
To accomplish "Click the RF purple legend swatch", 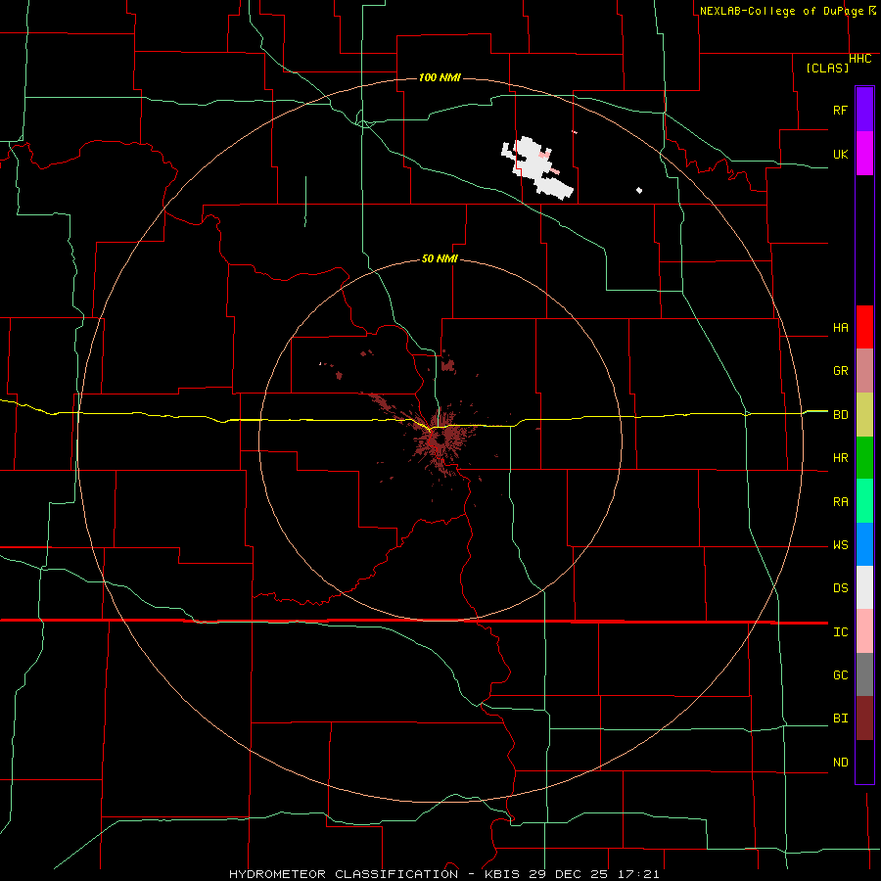I will tap(864, 110).
